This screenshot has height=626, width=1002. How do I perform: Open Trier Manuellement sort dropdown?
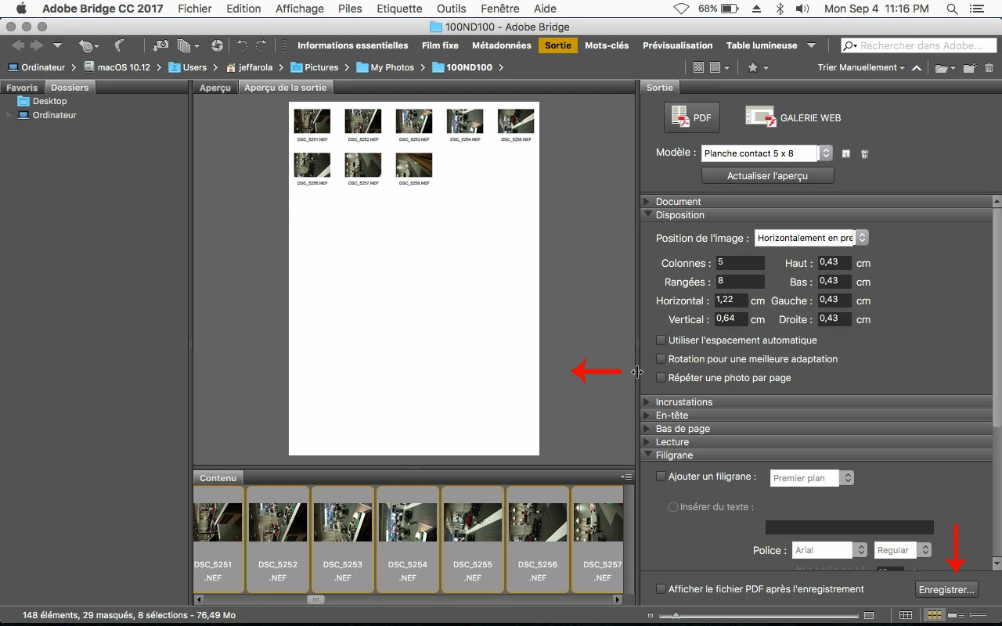(861, 68)
